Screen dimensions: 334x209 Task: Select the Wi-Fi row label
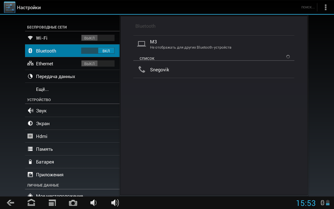[41, 38]
